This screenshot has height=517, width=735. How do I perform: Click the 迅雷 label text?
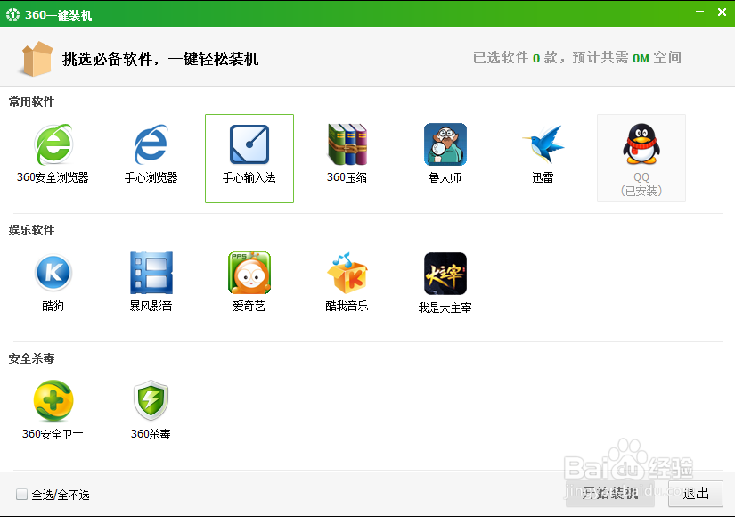click(x=543, y=177)
